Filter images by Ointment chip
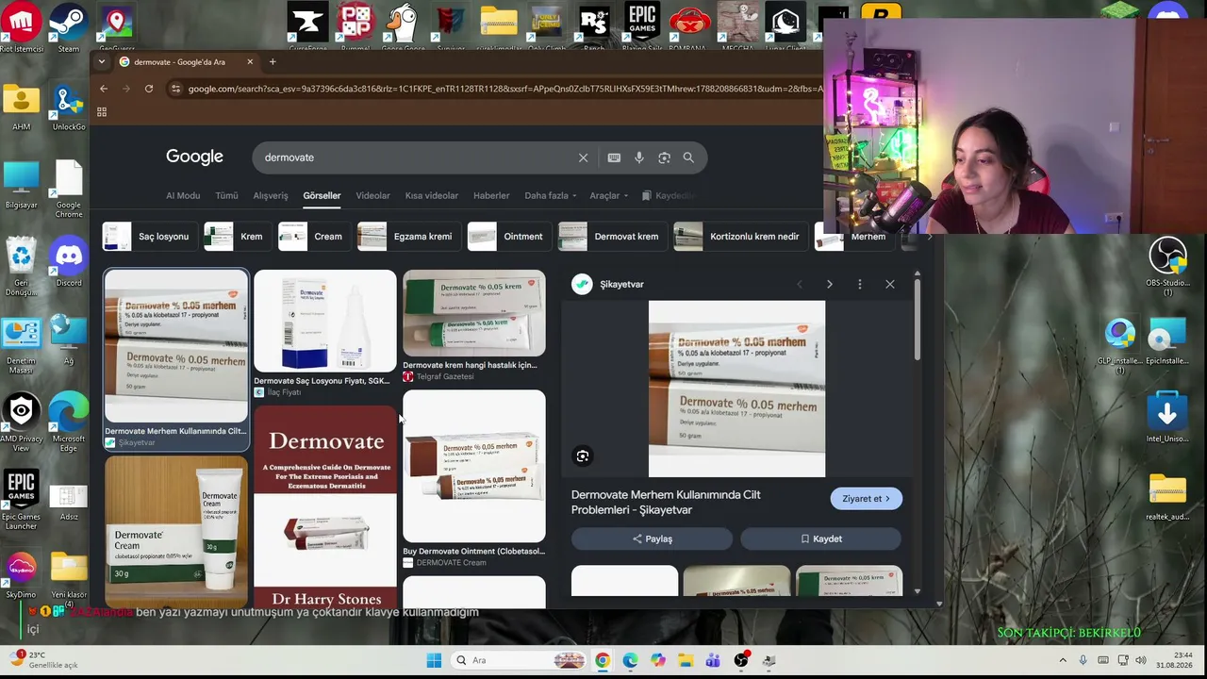 (507, 237)
